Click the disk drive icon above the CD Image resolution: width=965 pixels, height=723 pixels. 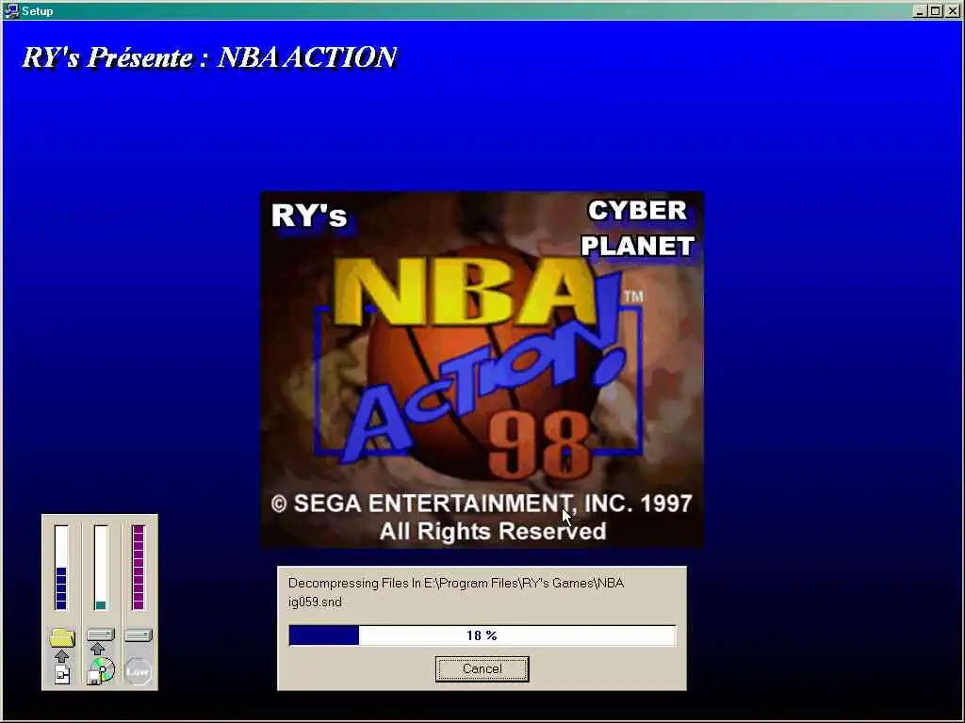(101, 635)
